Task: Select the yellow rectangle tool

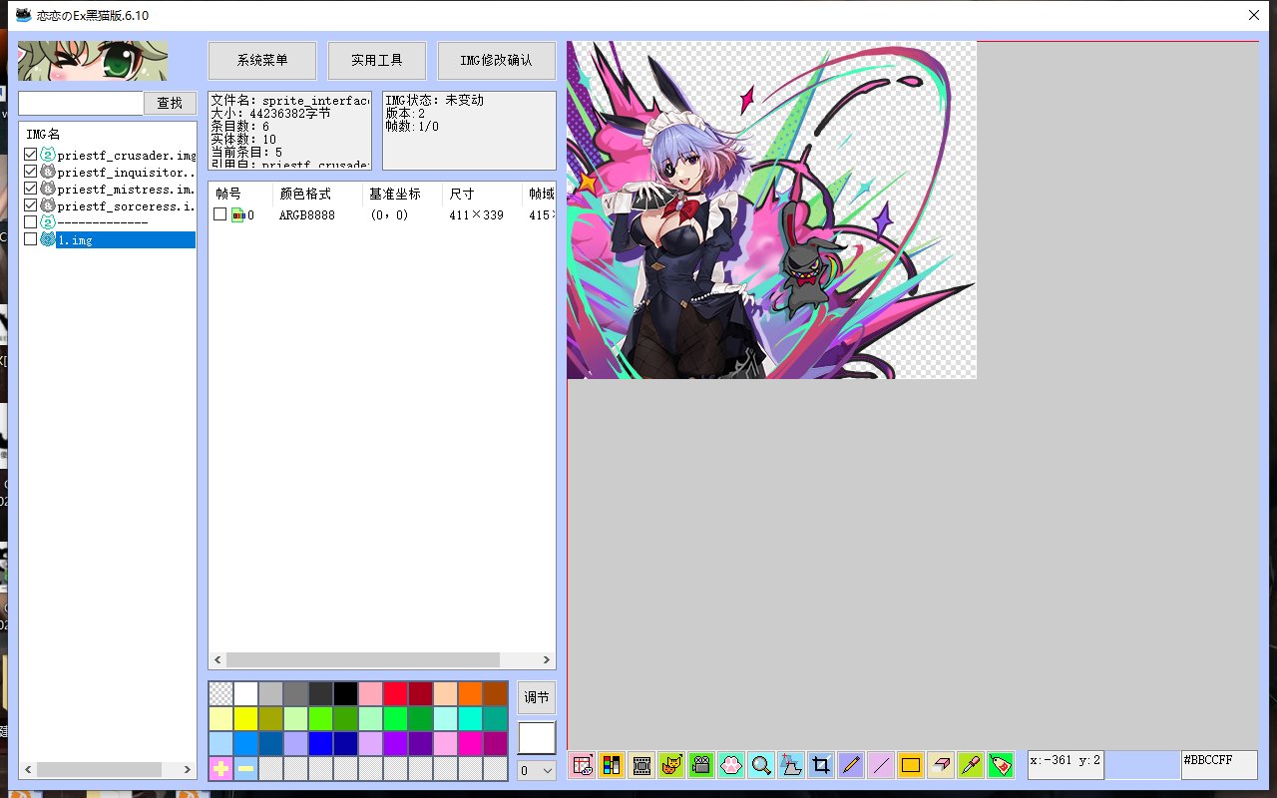Action: click(911, 765)
